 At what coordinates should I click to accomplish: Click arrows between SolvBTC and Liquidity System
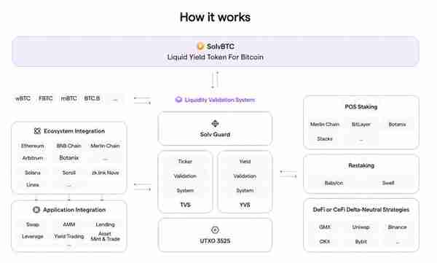click(x=215, y=79)
